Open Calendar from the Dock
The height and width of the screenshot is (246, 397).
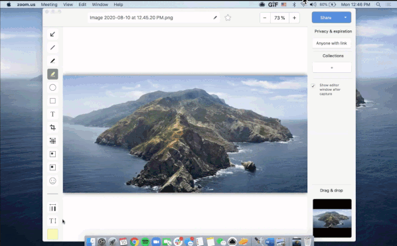pyautogui.click(x=123, y=242)
